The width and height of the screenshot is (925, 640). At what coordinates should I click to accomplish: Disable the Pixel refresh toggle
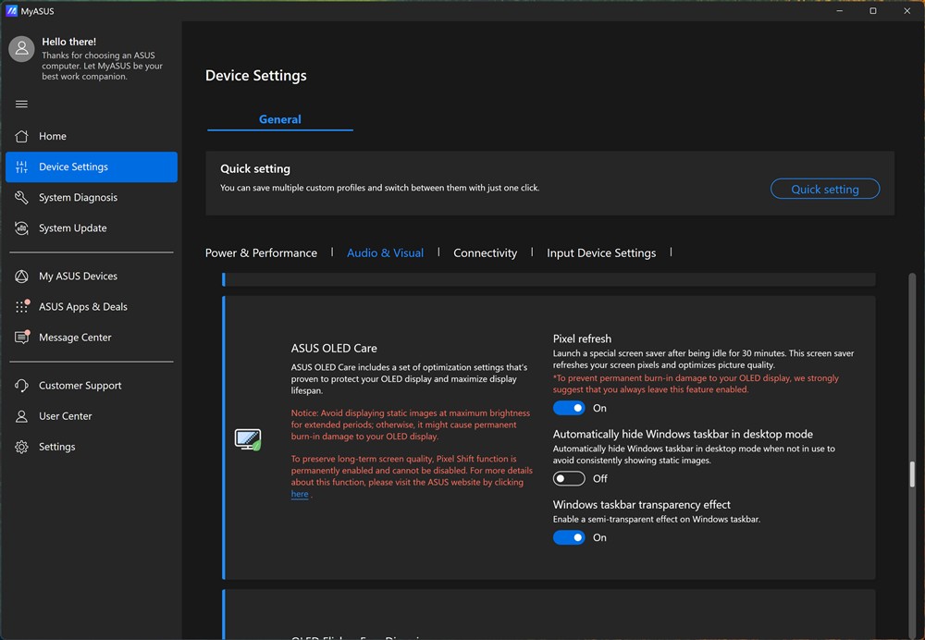pos(569,408)
